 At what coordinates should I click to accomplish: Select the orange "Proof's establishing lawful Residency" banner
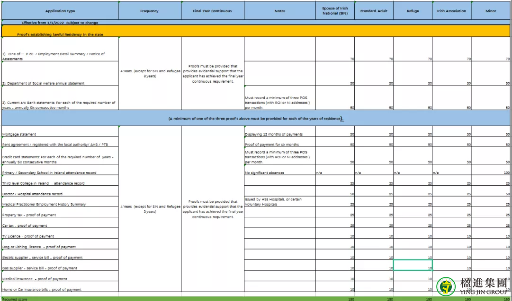(256, 31)
